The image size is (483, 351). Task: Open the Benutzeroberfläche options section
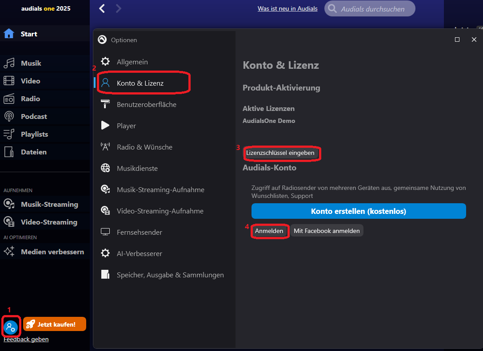pos(147,104)
